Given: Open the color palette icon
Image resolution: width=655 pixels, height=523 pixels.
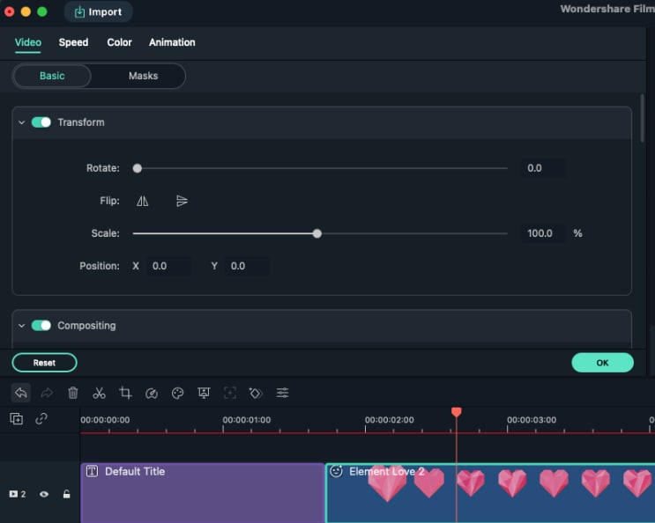Looking at the screenshot, I should [177, 393].
